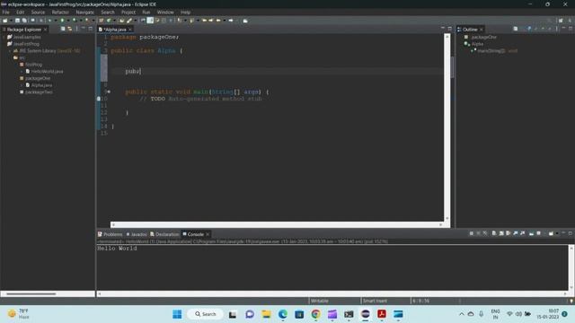
Task: Click Last Edit Location toolbar arrow
Action: [x=204, y=21]
